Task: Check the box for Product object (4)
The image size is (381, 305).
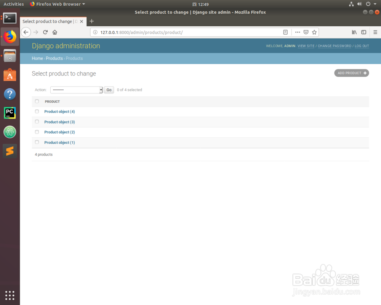Action: click(x=37, y=111)
